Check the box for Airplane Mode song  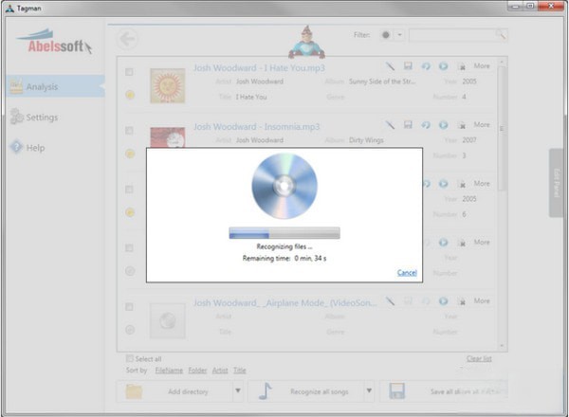(x=129, y=307)
